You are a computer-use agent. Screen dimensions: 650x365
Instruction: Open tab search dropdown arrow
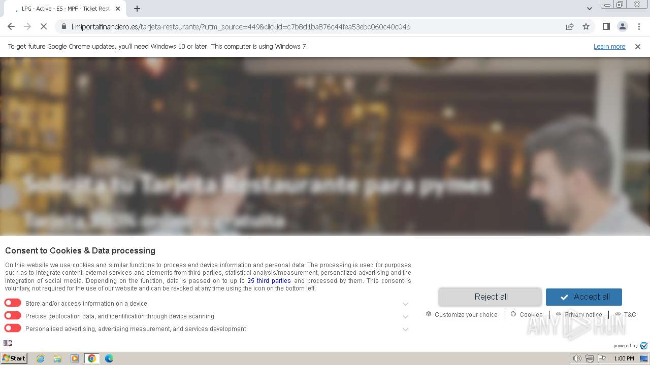click(x=590, y=9)
